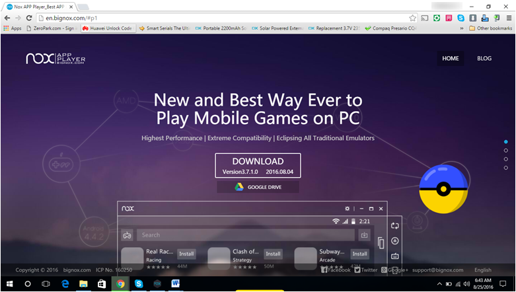Viewport: 516px width, 292px height.
Task: Install the Clash of Clans app
Action: tap(273, 254)
